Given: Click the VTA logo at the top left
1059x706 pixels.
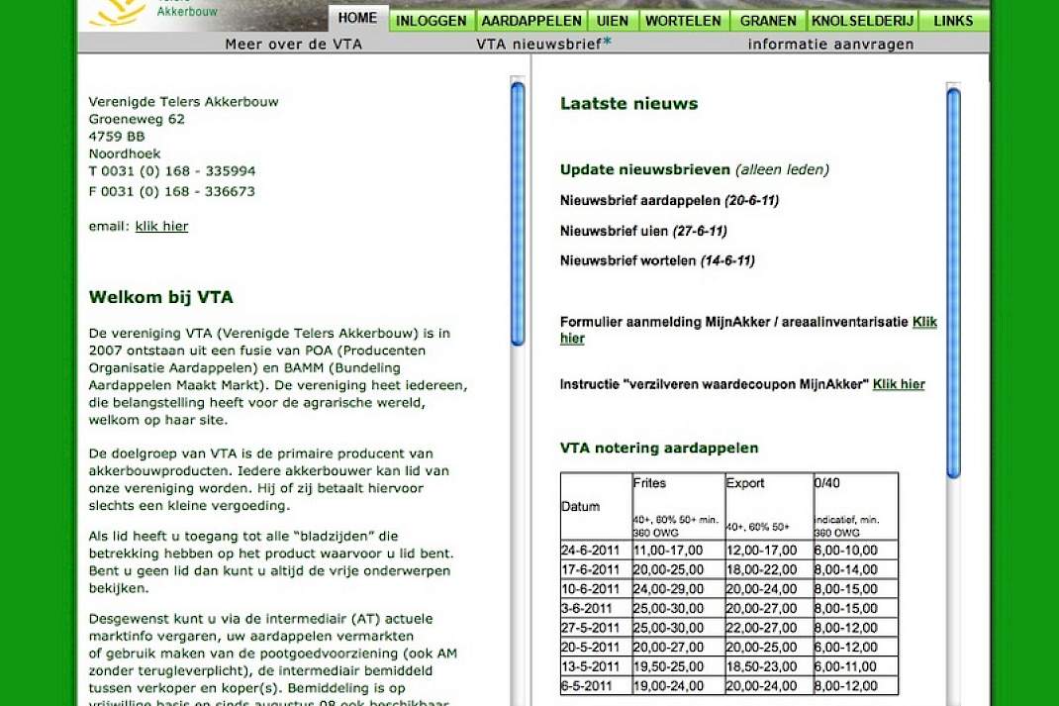Looking at the screenshot, I should click(x=152, y=12).
